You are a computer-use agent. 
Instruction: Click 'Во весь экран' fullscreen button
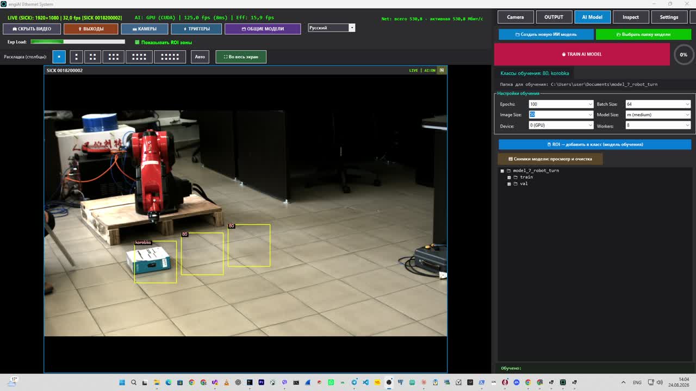(x=241, y=56)
